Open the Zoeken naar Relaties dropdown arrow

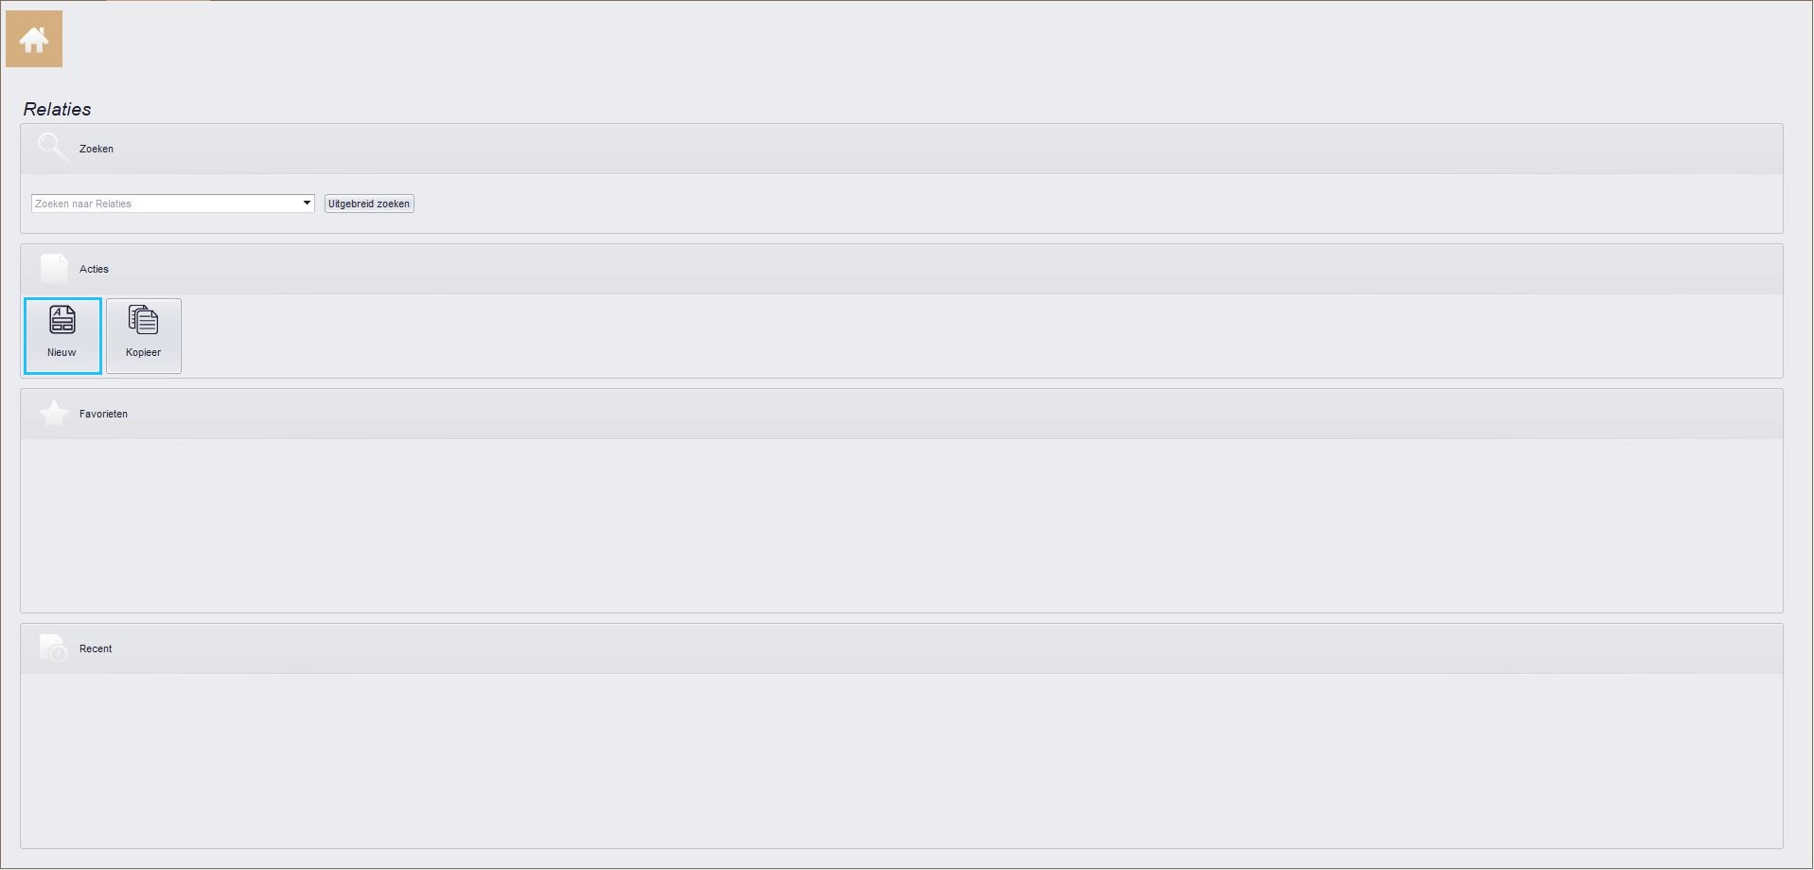(307, 204)
